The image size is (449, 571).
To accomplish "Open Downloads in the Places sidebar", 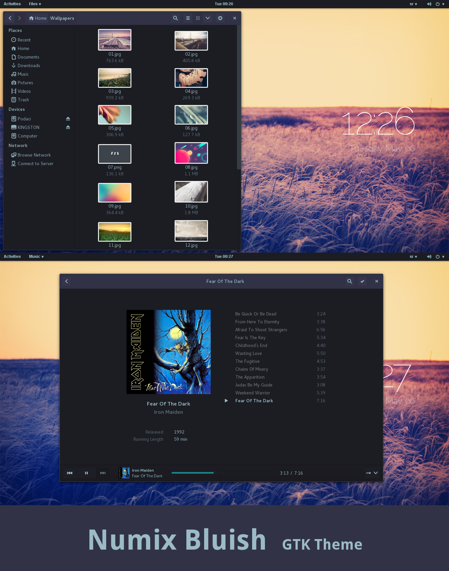I will coord(29,65).
